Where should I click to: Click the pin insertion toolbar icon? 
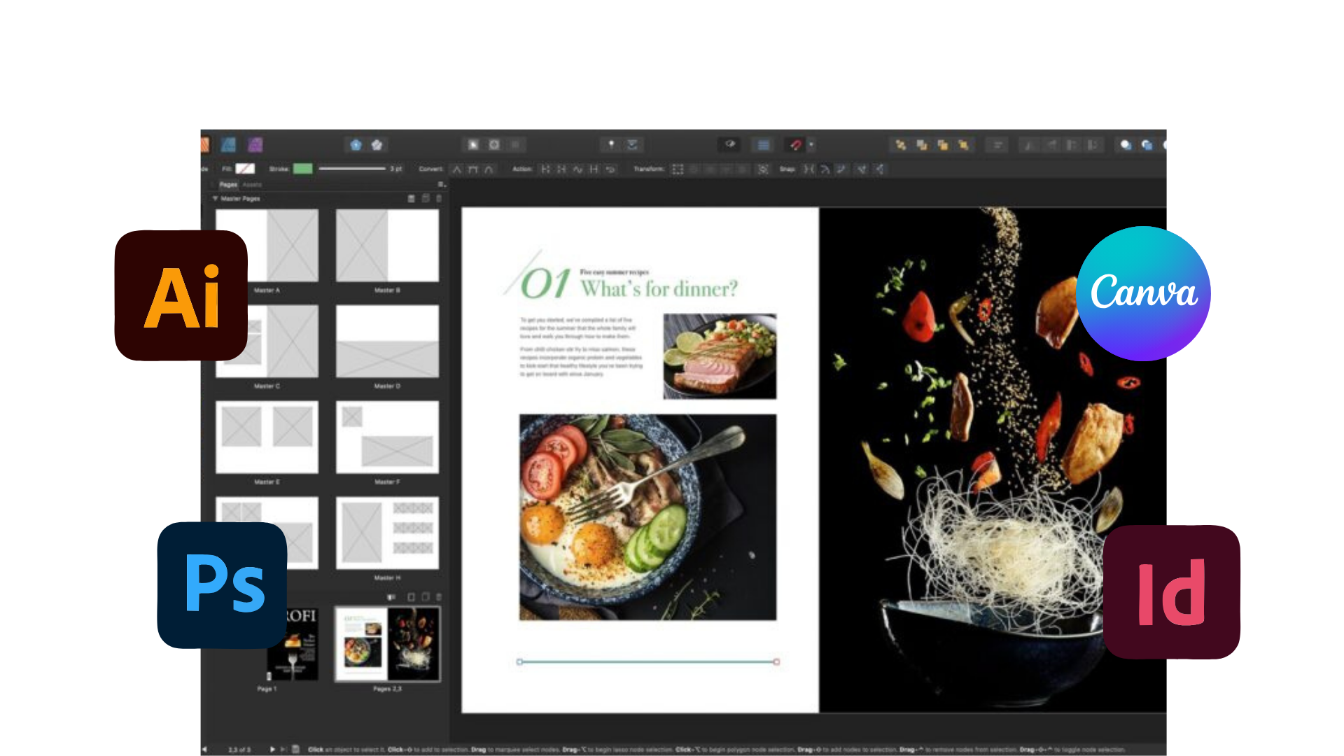[x=611, y=145]
